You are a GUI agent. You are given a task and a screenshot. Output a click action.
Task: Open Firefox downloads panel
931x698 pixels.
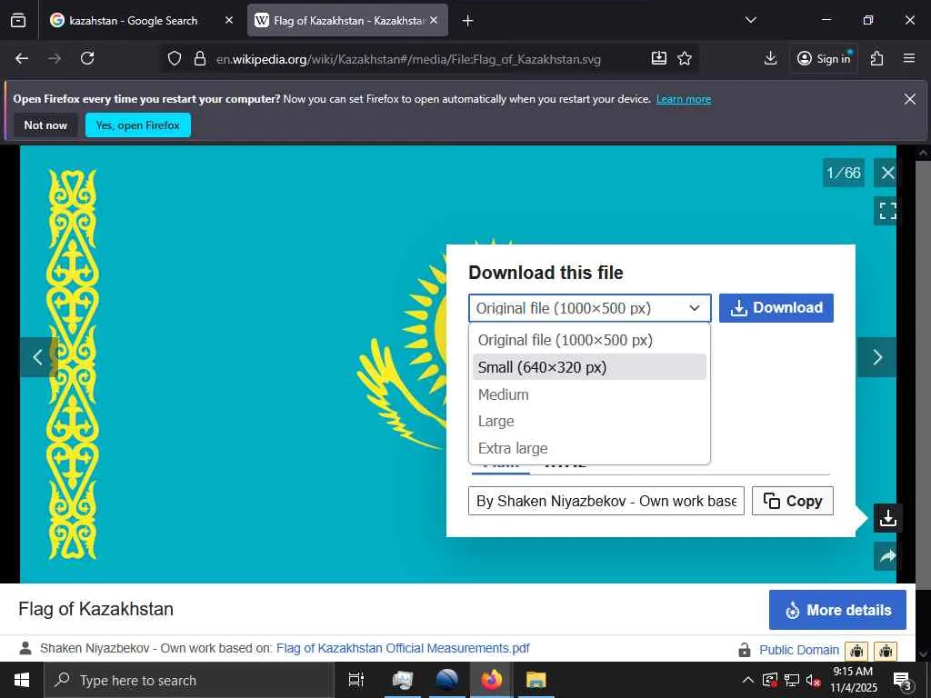coord(771,58)
